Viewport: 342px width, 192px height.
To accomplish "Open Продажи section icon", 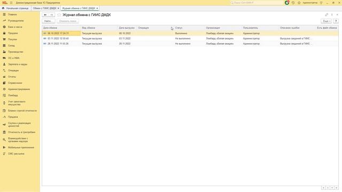I will pos(4,33).
